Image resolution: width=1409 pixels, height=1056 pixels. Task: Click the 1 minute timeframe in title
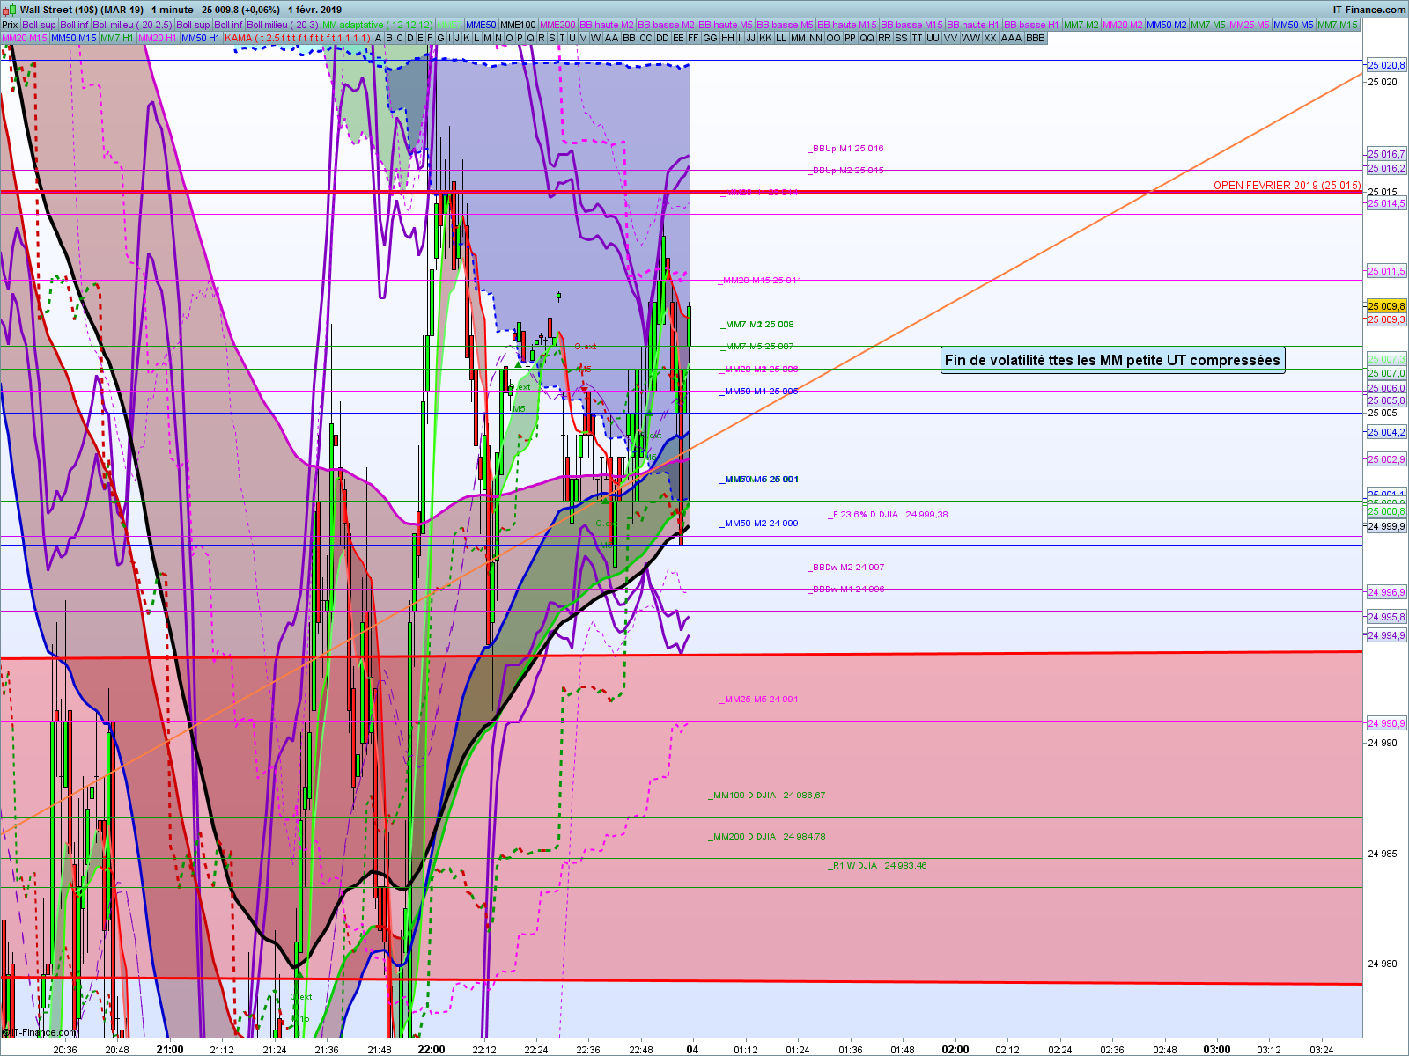click(x=172, y=10)
